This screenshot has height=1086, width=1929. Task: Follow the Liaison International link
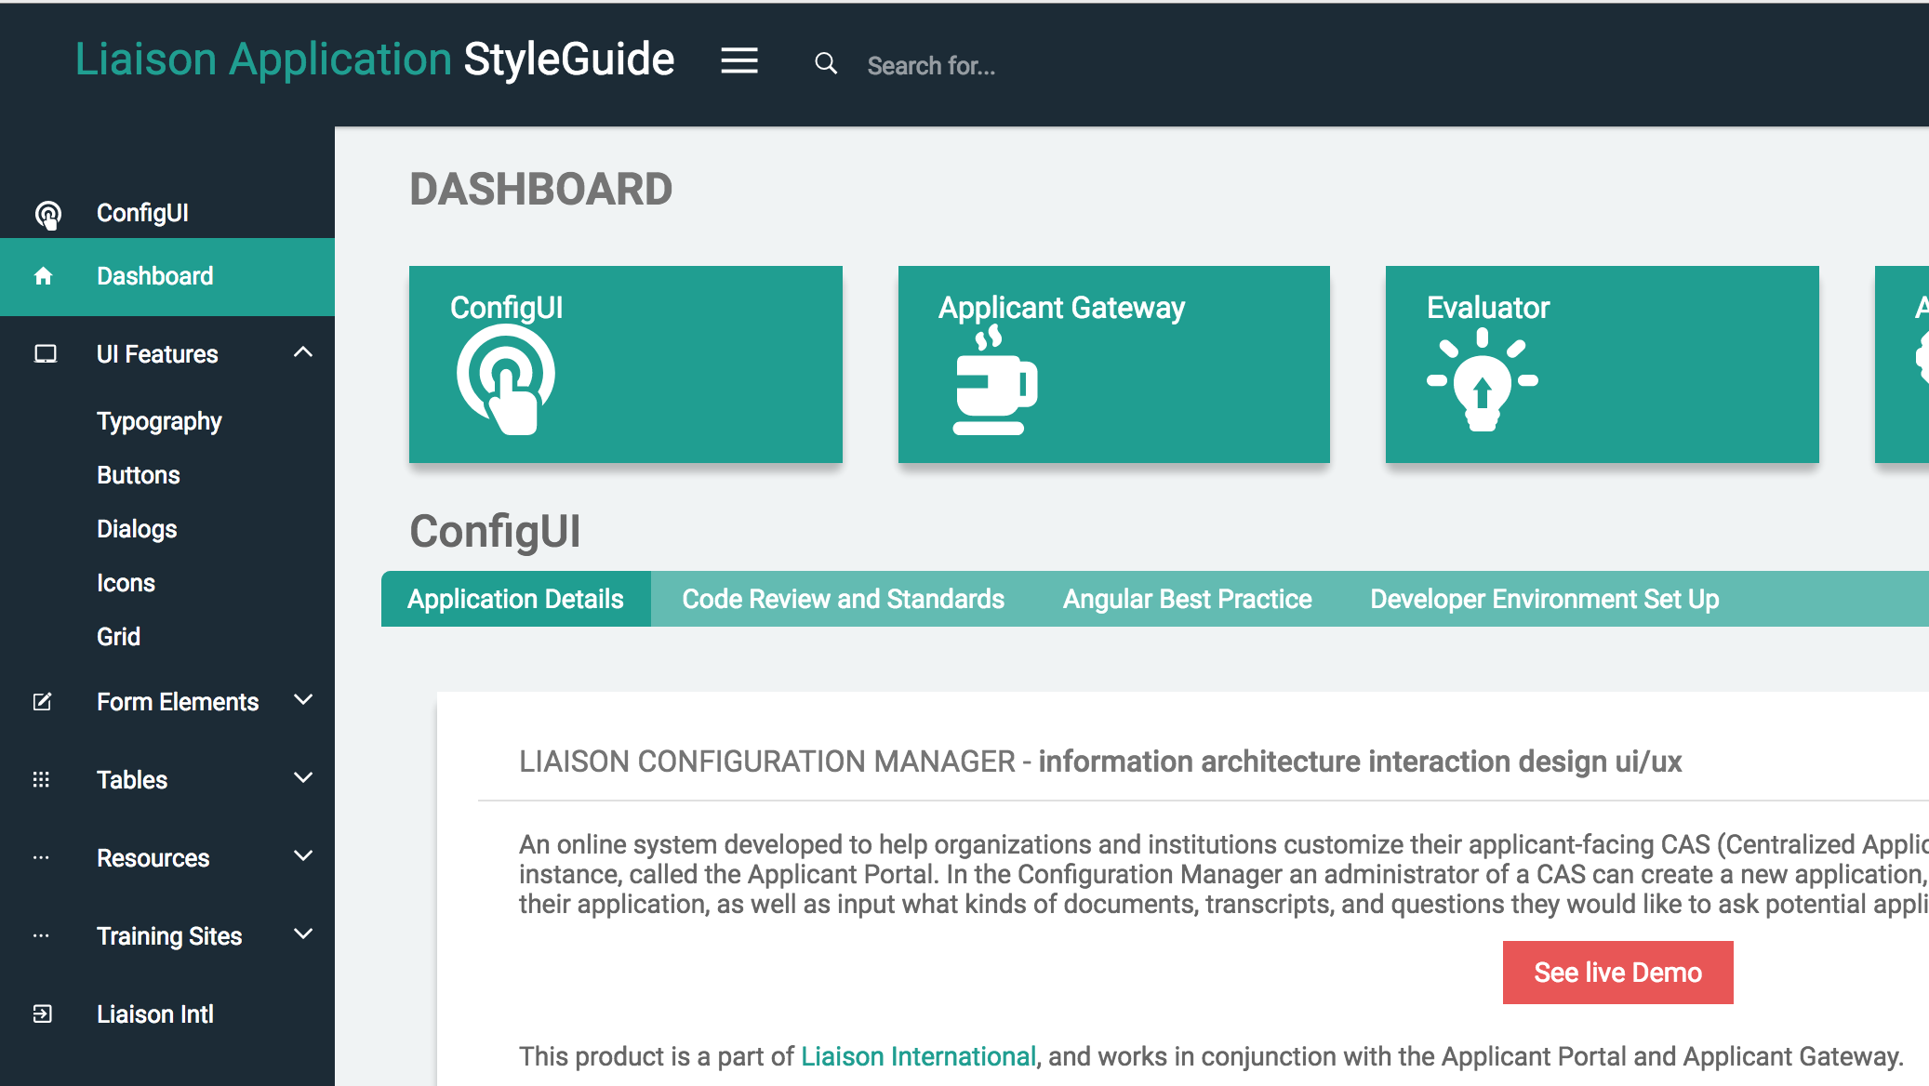click(918, 1056)
